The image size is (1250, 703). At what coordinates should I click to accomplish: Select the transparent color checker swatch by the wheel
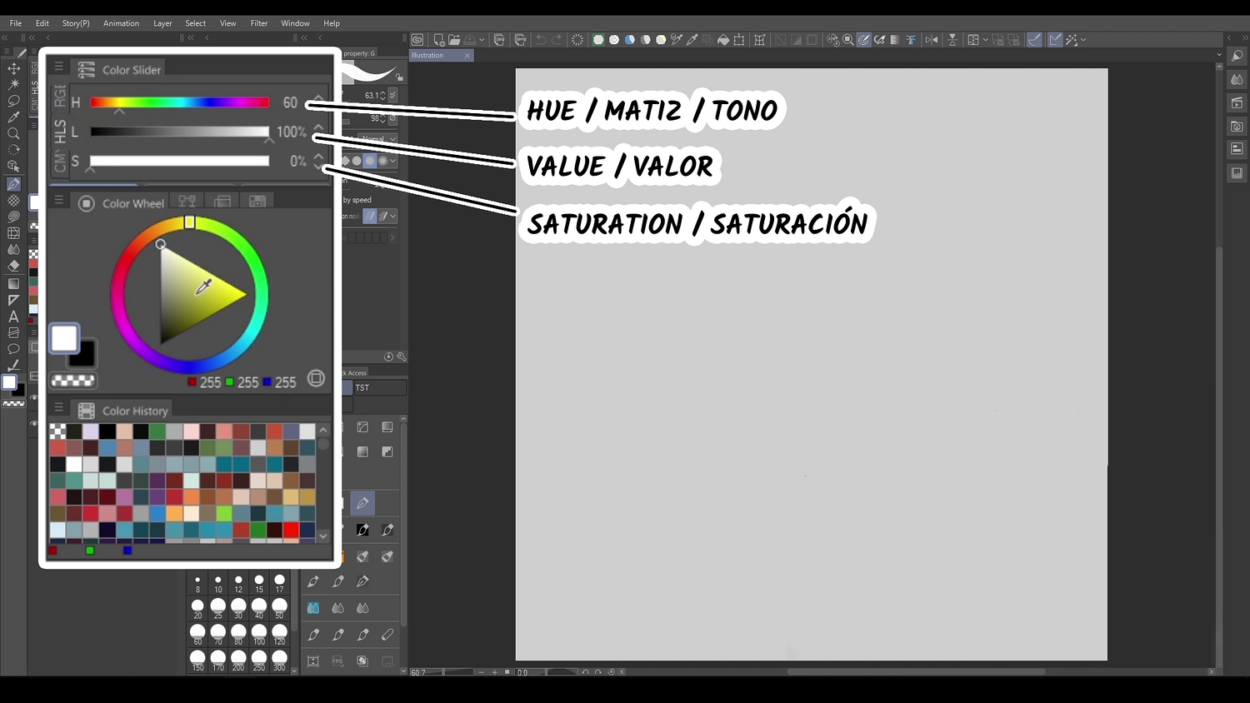(73, 381)
